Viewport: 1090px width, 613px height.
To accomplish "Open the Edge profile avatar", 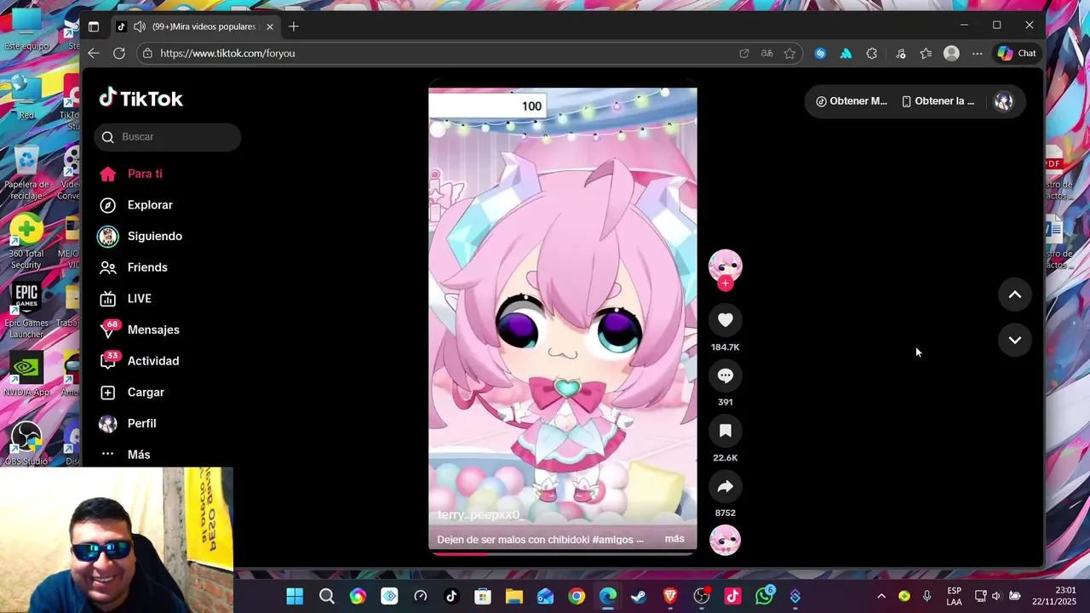I will pyautogui.click(x=951, y=53).
